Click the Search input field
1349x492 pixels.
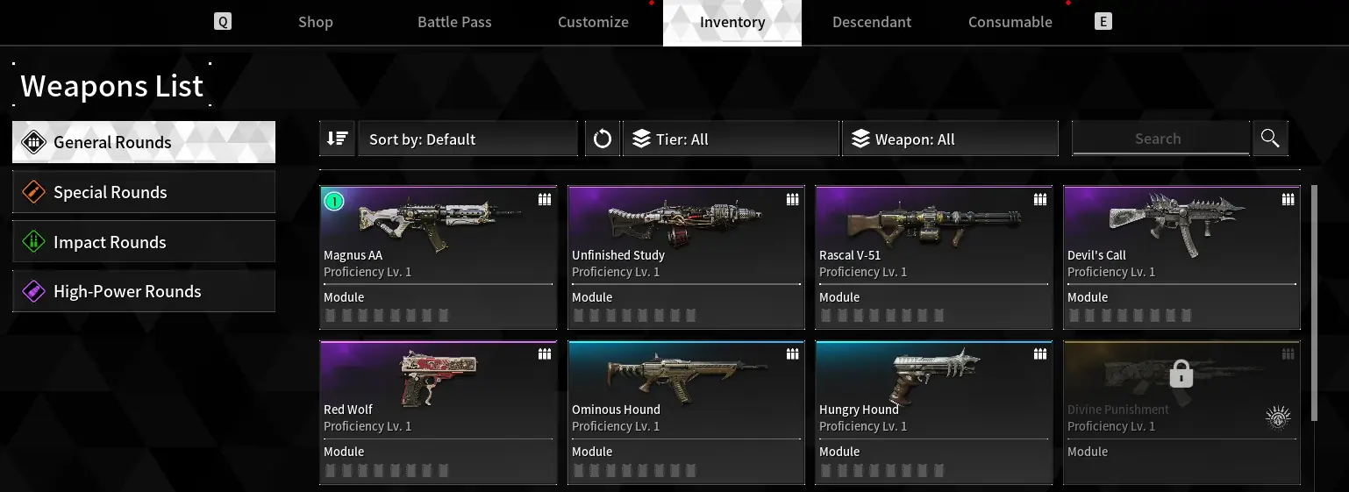(x=1160, y=139)
